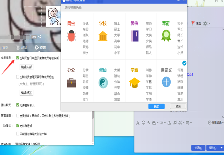224x155 pixels.
Task: Click the share icon next to LV0
Action: tap(40, 37)
